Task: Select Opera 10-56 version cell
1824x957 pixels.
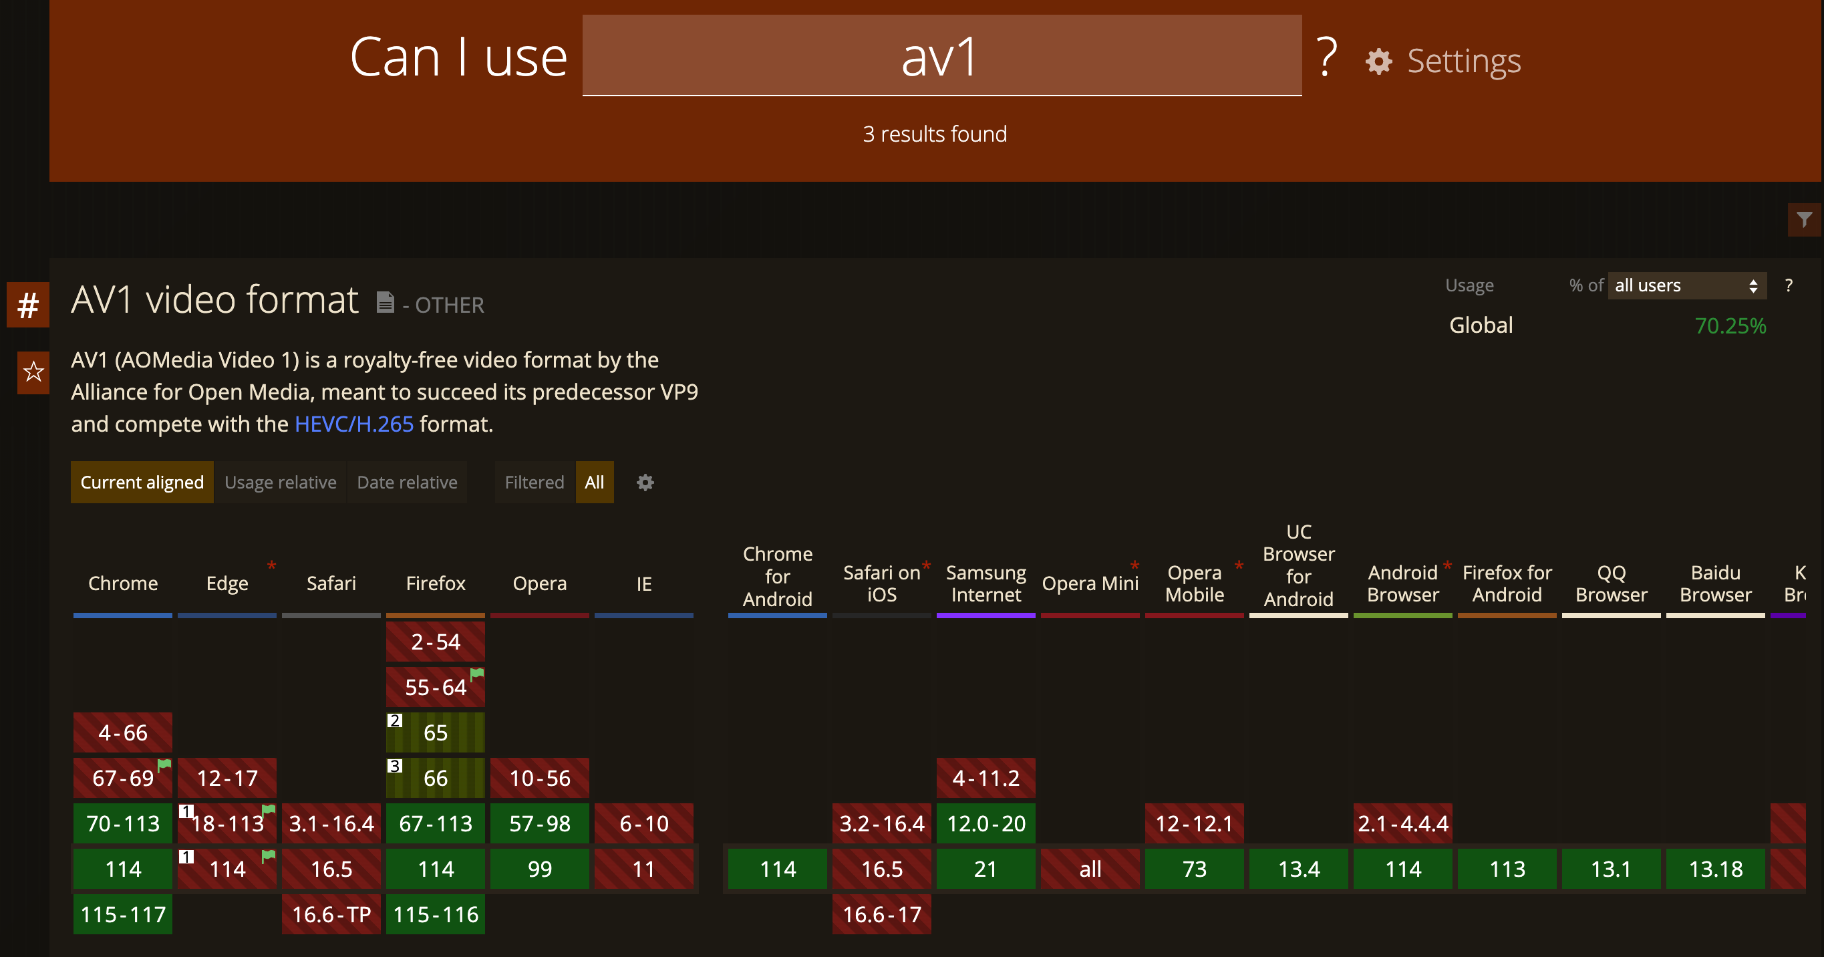Action: tap(540, 778)
